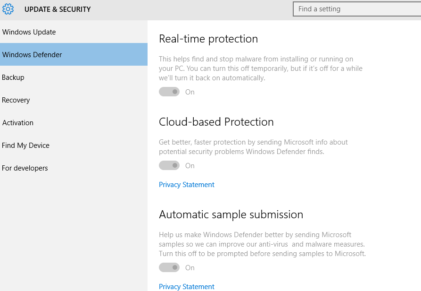Open Privacy Statement link under Cloud-based Protection
Viewport: 421px width, 291px height.
[x=187, y=185]
